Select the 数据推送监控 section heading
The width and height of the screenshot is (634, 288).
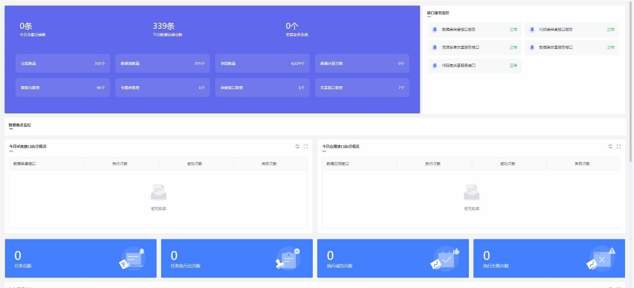click(x=19, y=125)
